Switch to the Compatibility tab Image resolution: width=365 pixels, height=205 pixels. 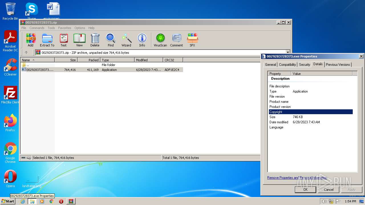point(287,65)
